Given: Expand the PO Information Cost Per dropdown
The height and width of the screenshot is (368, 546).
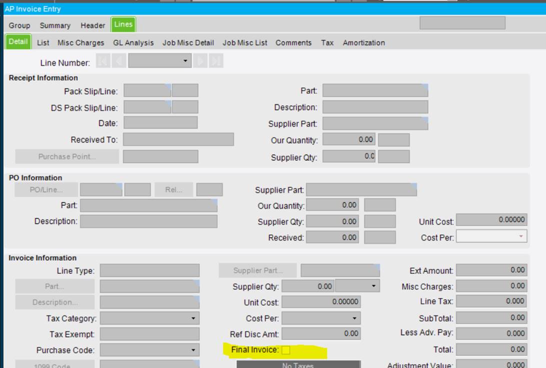Looking at the screenshot, I should 521,236.
